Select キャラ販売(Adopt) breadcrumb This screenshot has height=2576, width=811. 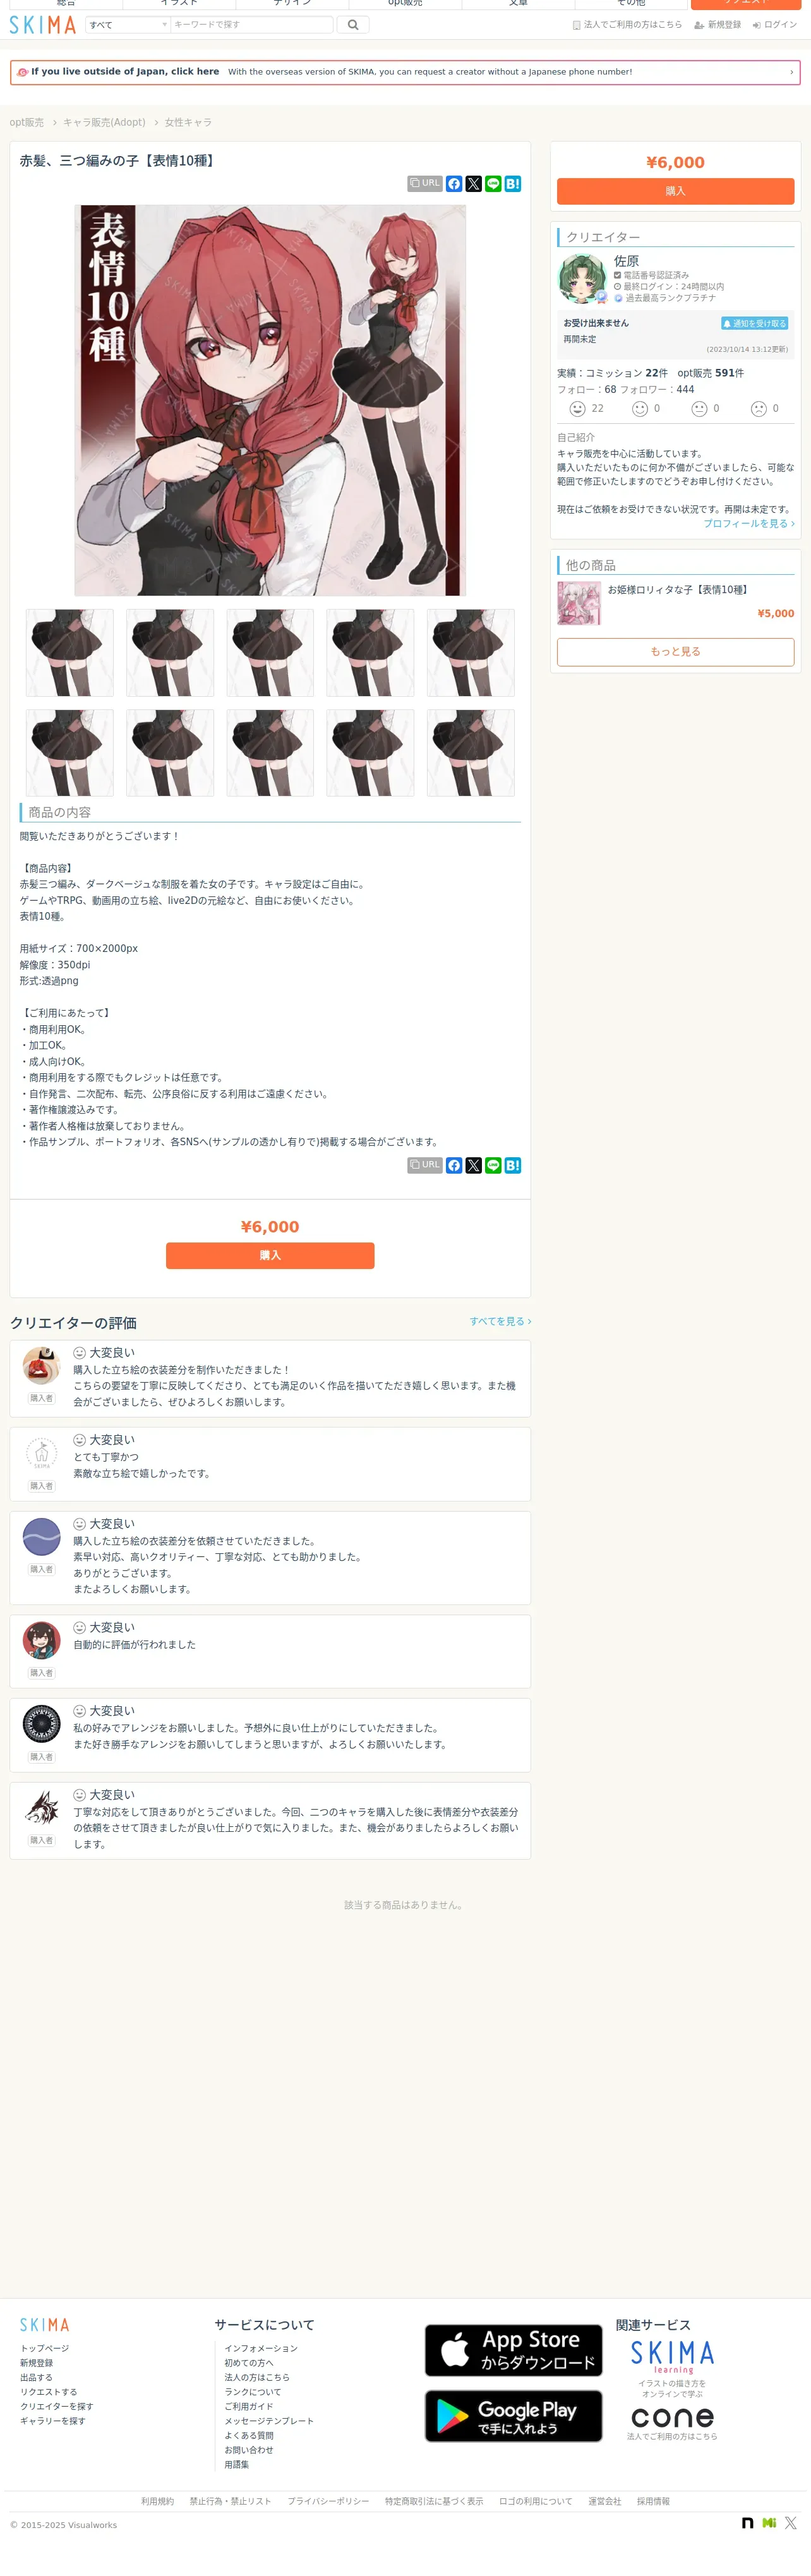[104, 122]
